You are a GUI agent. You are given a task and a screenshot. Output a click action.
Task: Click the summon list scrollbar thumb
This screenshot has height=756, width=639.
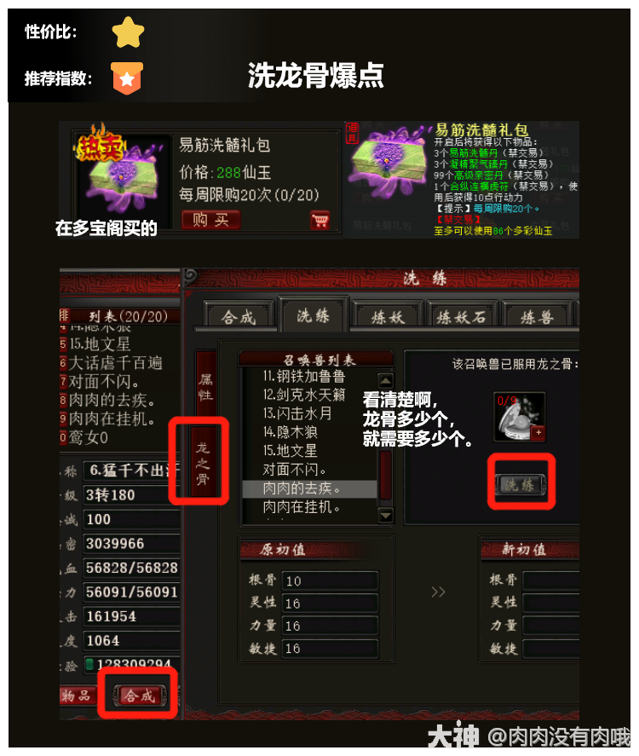pos(385,475)
